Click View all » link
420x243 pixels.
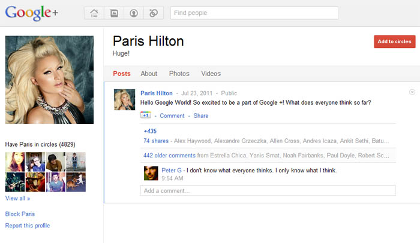pos(17,198)
